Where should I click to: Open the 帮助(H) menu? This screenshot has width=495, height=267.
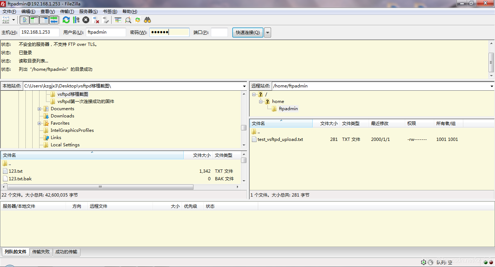pos(130,12)
